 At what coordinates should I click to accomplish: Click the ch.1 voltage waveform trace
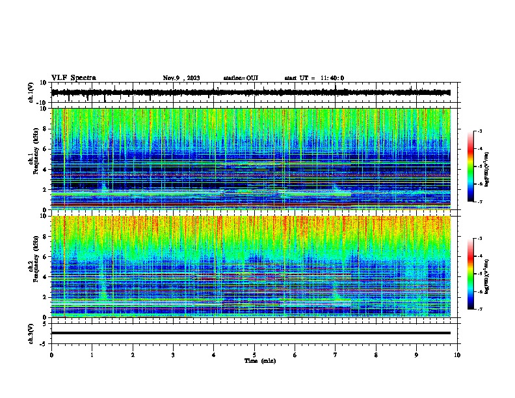(251, 92)
